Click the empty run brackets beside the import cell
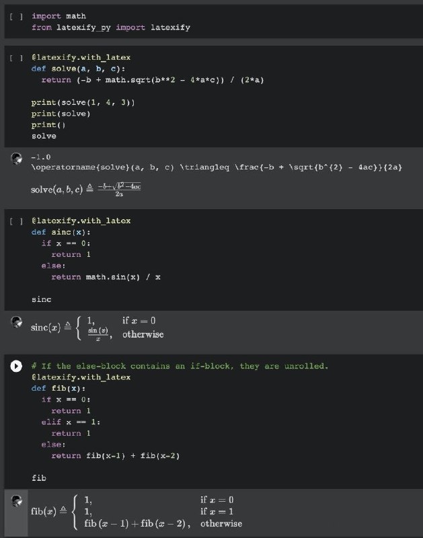 coord(15,15)
